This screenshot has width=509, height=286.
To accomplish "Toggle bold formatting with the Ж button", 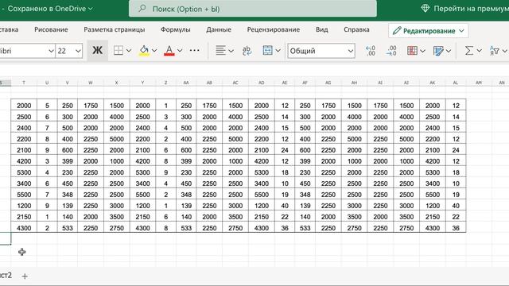I will [97, 51].
